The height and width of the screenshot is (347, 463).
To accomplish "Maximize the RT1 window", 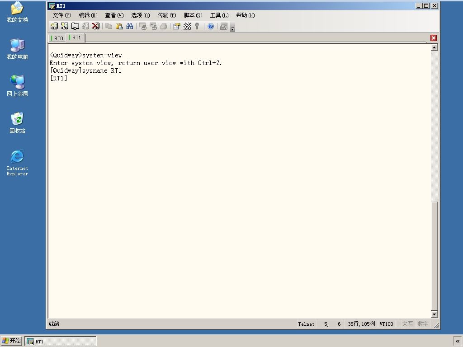I will click(426, 6).
